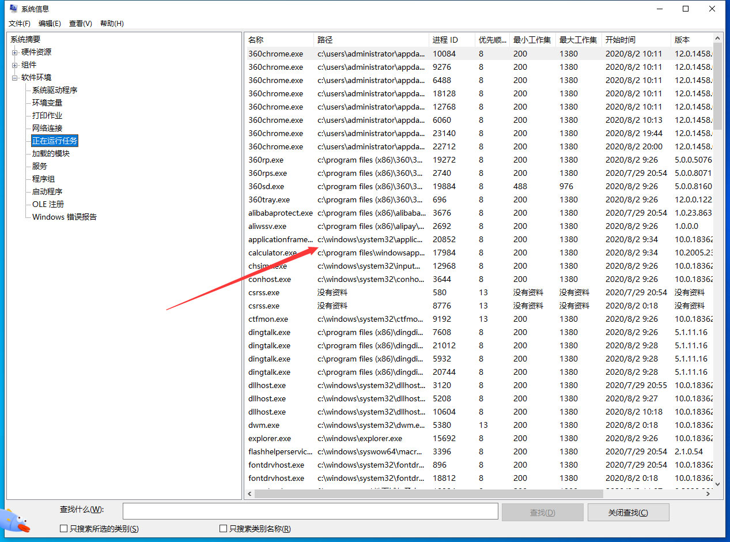The image size is (730, 542).
Task: Select the 360tray.exe row
Action: tap(479, 200)
